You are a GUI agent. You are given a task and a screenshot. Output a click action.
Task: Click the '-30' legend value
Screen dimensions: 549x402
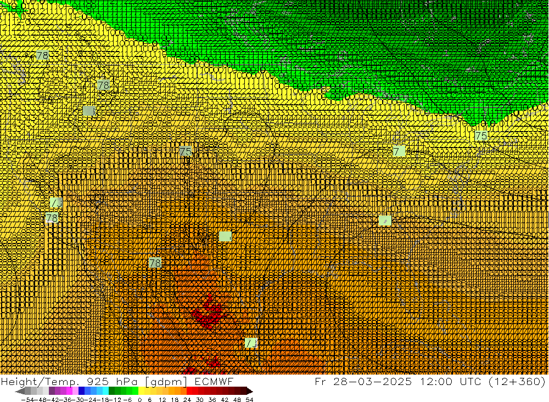pos(77,400)
